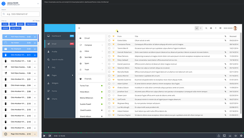Check the box for Constance Flores email
The width and height of the screenshot is (244, 138).
(109, 44)
